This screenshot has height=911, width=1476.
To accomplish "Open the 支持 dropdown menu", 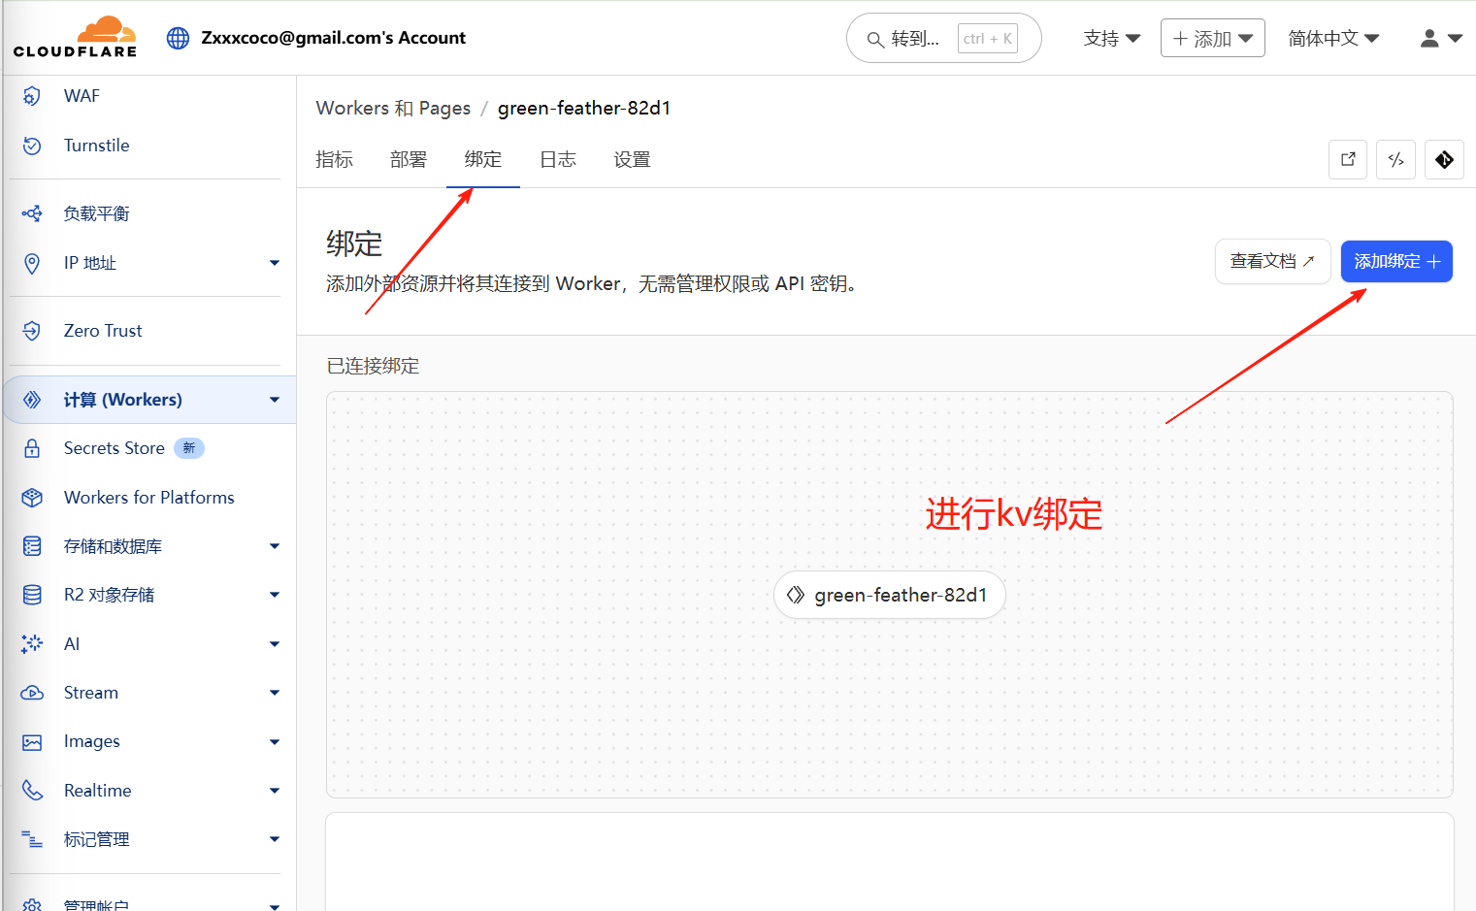I will (x=1112, y=39).
